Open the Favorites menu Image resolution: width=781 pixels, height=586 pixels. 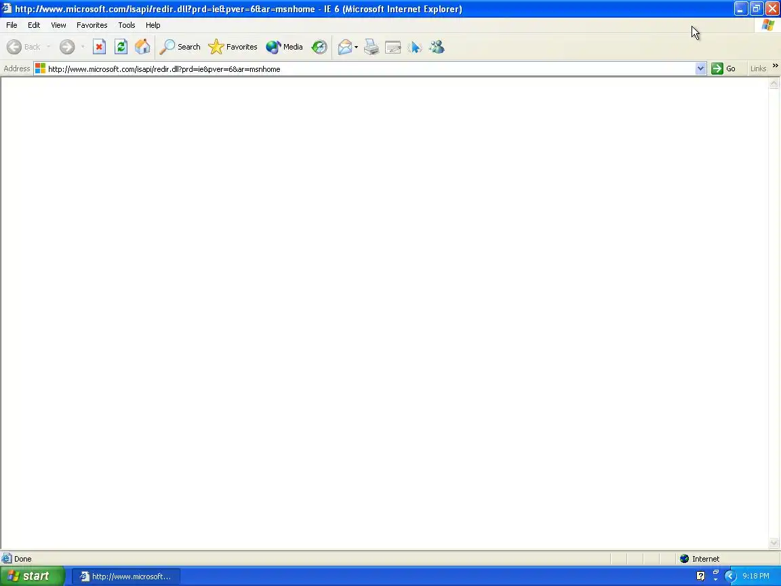pos(92,25)
